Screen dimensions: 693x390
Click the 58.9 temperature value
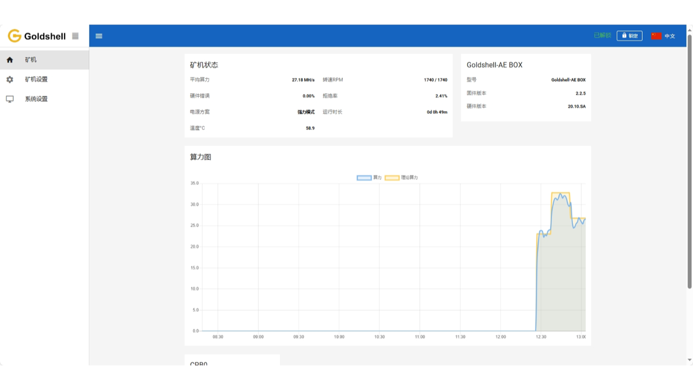[x=310, y=128]
